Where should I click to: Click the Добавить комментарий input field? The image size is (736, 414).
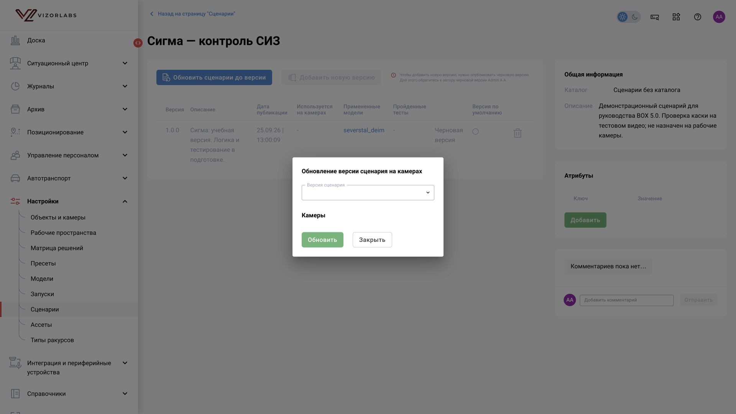(x=626, y=300)
